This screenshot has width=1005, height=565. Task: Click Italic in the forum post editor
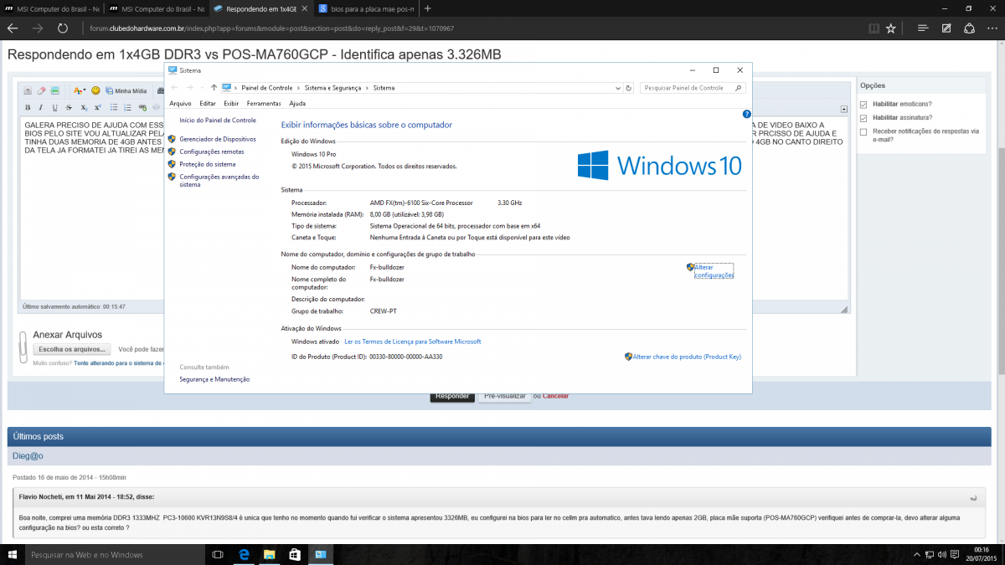41,107
